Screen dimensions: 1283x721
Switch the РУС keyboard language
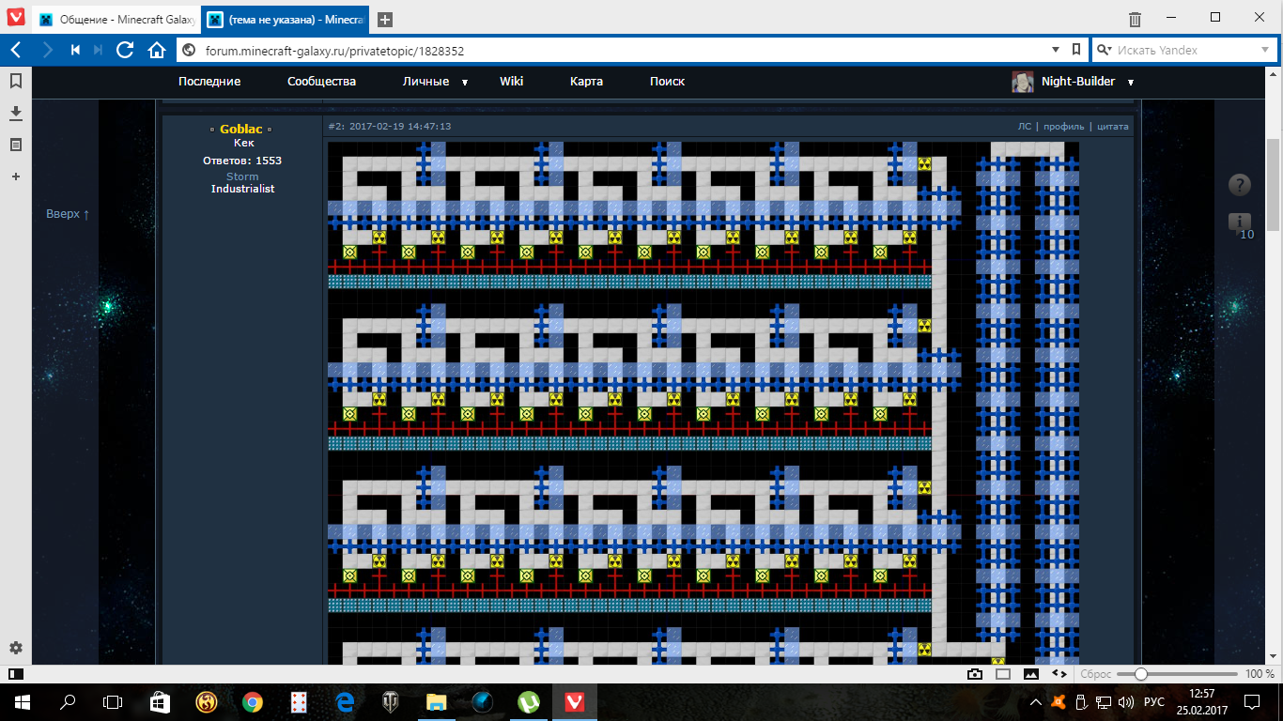[x=1154, y=701]
